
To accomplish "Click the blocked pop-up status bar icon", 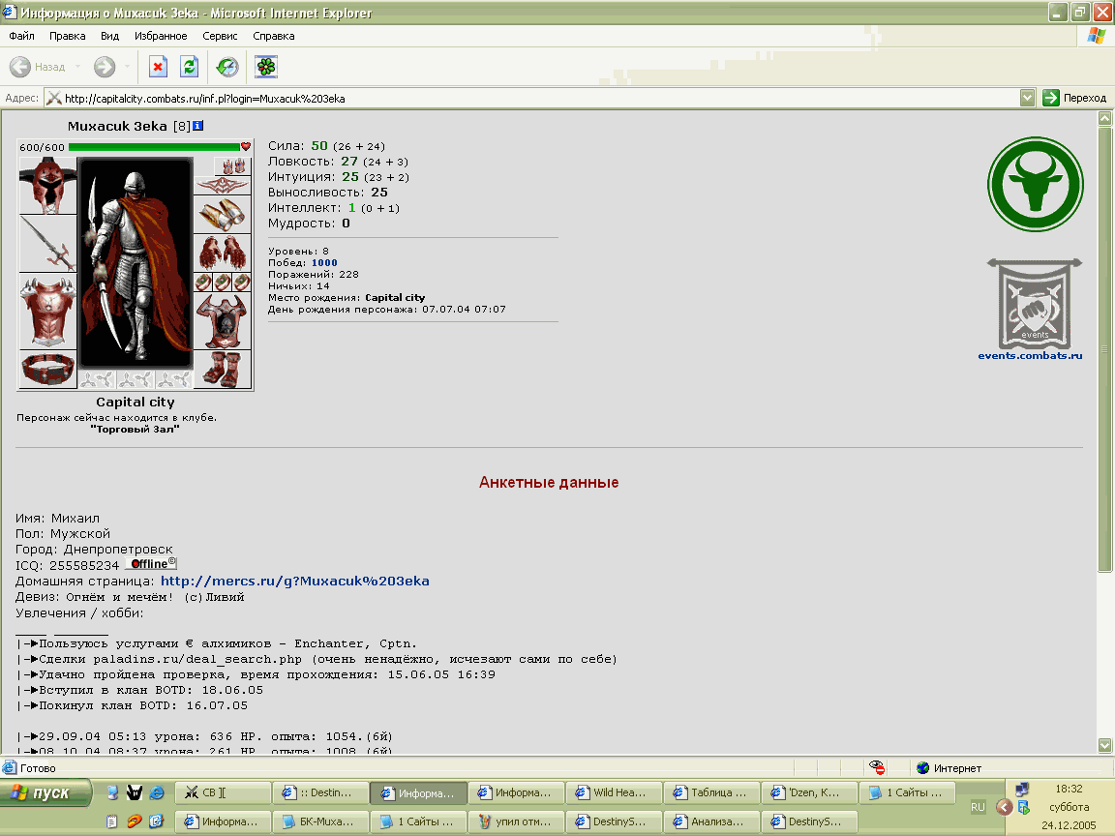I will [x=877, y=767].
